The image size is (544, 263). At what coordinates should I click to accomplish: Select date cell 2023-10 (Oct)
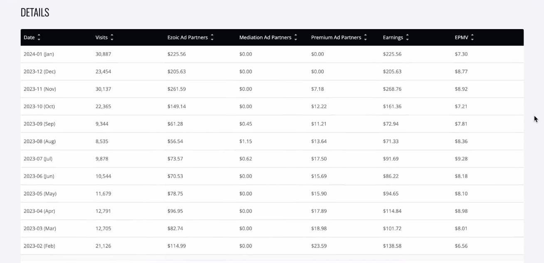click(39, 106)
